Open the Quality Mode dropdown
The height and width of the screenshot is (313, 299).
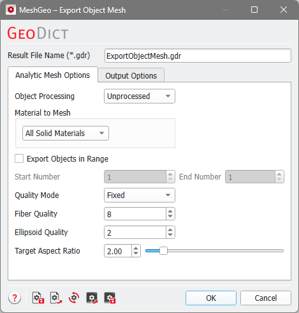140,195
